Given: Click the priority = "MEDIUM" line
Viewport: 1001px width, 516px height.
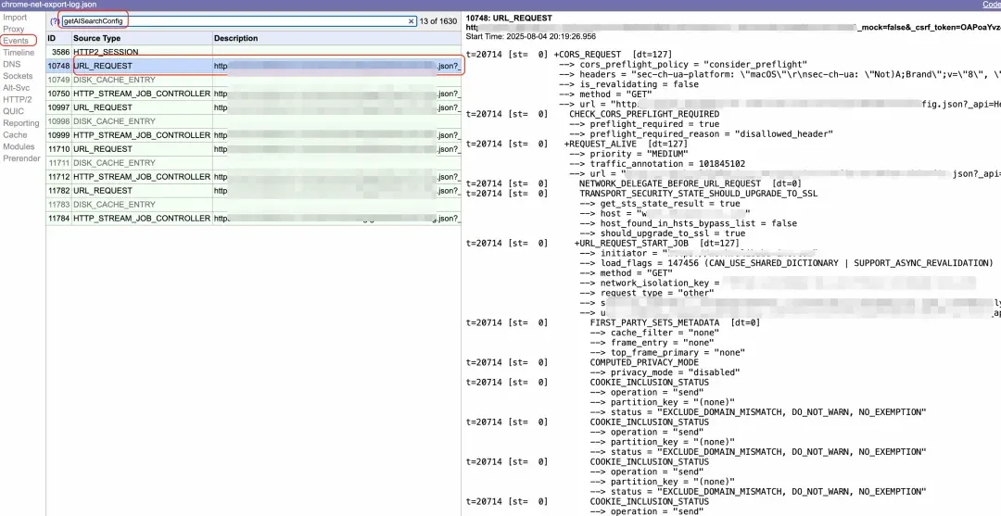Looking at the screenshot, I should point(628,154).
